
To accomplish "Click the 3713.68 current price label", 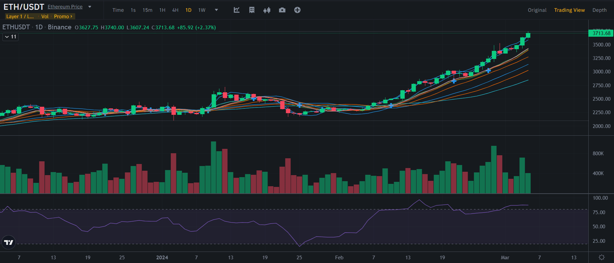I will [601, 33].
